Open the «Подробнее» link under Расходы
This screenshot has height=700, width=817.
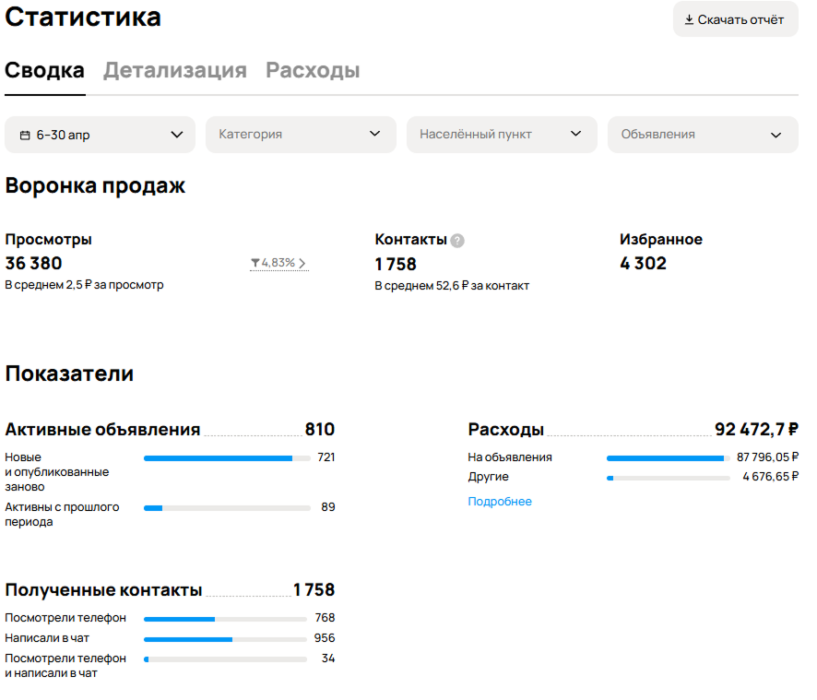coord(499,500)
